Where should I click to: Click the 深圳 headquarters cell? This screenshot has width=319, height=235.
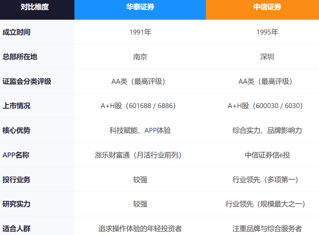[x=262, y=57]
